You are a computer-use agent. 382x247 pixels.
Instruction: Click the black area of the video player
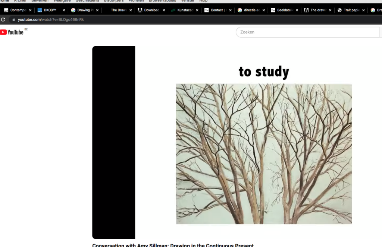pos(113,142)
